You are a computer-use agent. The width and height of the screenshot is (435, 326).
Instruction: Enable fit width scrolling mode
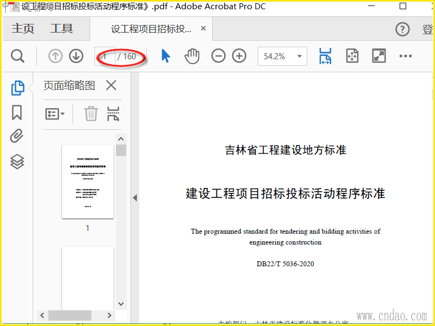[x=325, y=56]
